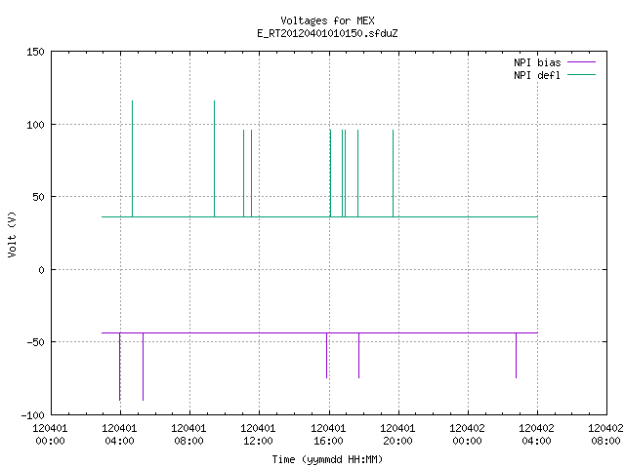This screenshot has height=468, width=625.
Task: Click the 'NPI bias' legend label
Action: tap(537, 62)
